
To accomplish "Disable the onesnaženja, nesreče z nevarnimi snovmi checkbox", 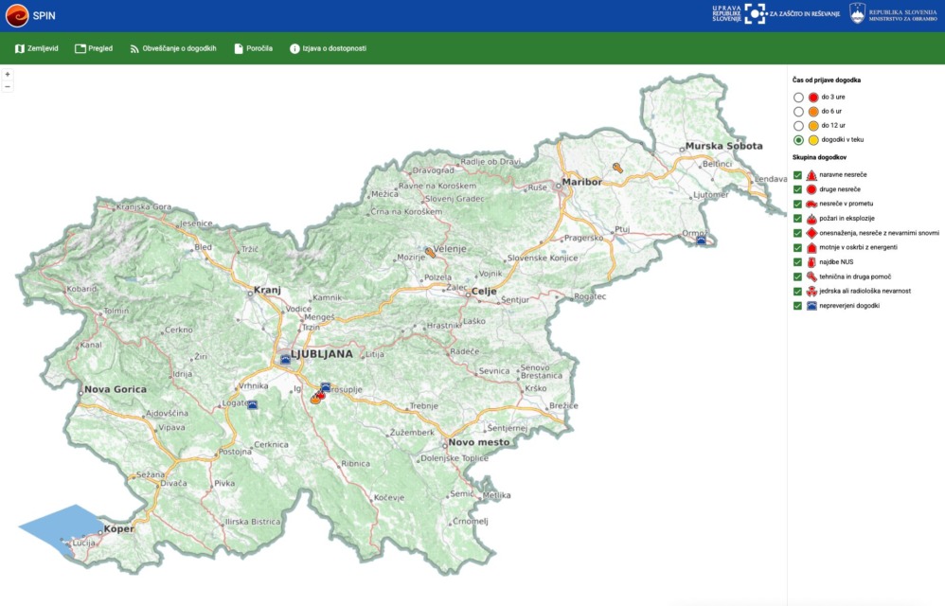I will coord(797,233).
